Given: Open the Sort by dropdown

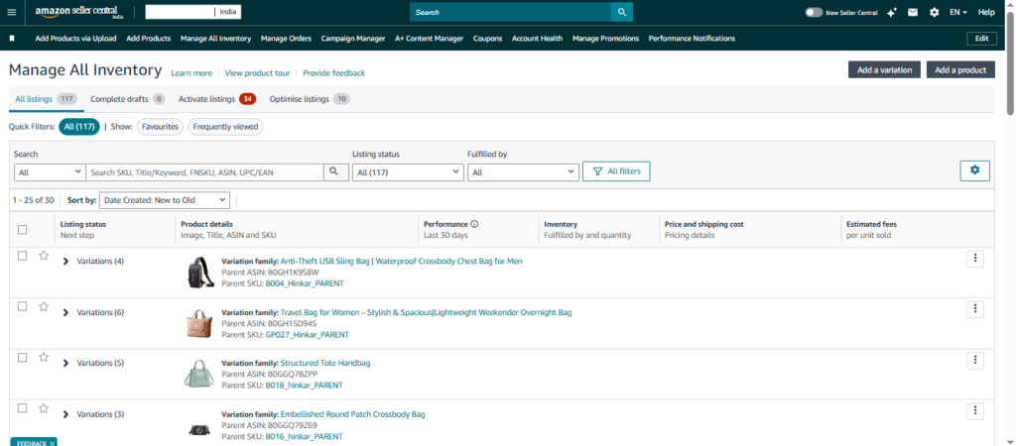Looking at the screenshot, I should click(x=164, y=200).
